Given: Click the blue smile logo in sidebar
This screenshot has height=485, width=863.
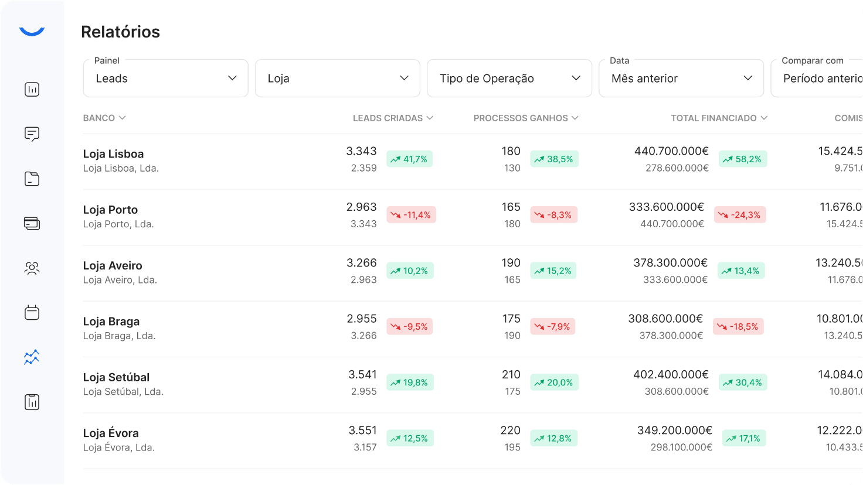Looking at the screenshot, I should click(32, 32).
